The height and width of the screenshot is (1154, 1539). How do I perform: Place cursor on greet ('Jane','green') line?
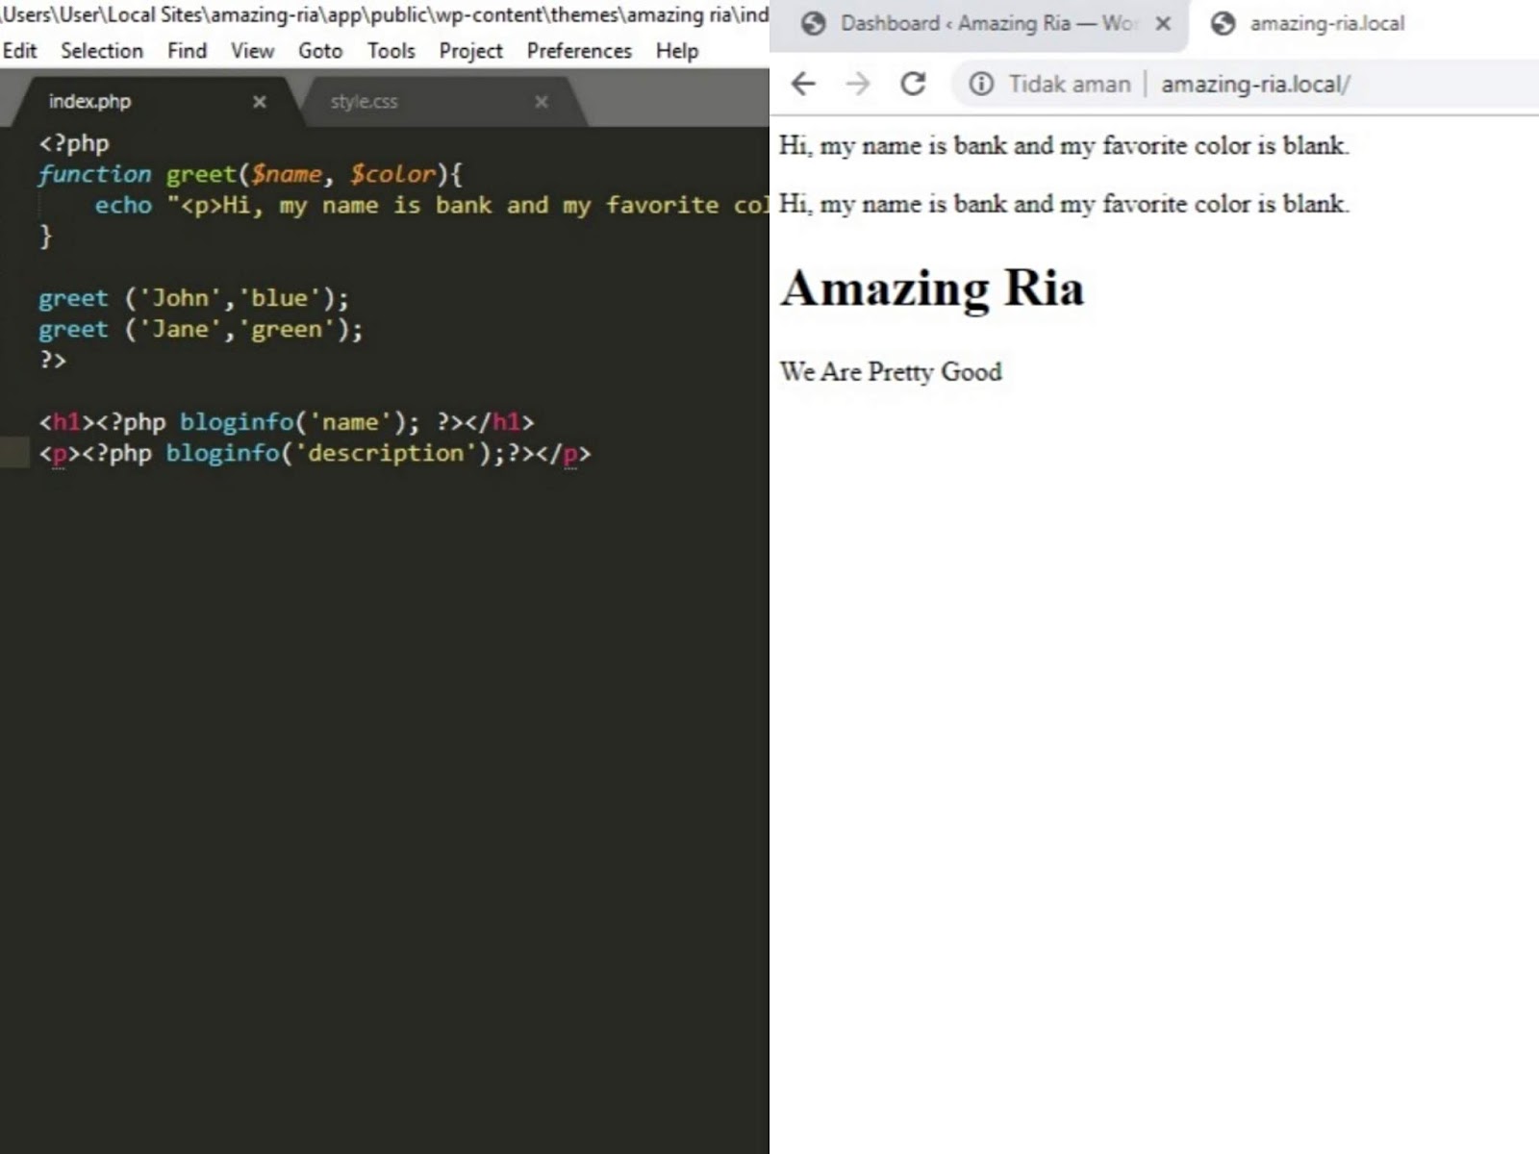click(x=201, y=329)
